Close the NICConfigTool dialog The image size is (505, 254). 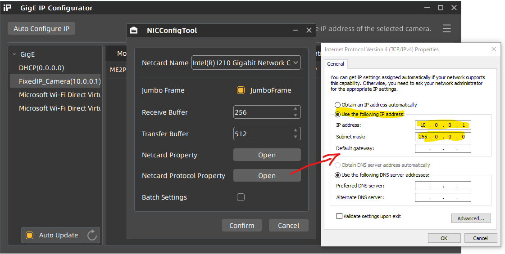(x=309, y=31)
